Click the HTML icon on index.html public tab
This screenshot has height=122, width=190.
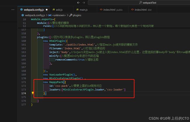click(101, 10)
